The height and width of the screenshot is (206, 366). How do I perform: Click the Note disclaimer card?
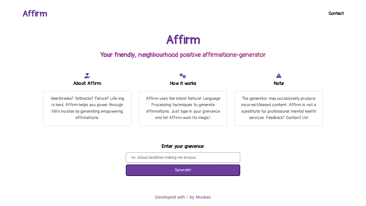[x=279, y=108]
